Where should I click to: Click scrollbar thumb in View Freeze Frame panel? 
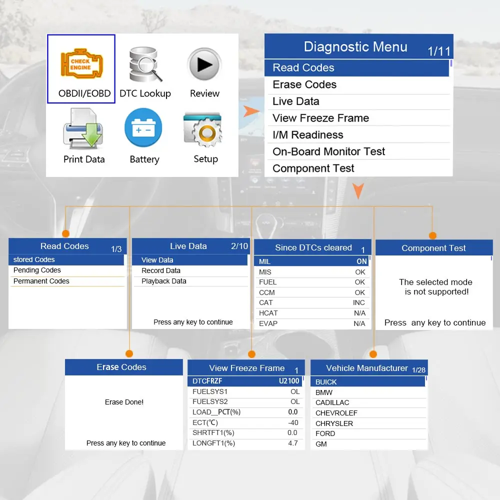(303, 378)
